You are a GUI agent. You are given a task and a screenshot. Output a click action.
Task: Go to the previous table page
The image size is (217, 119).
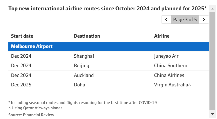166,20
